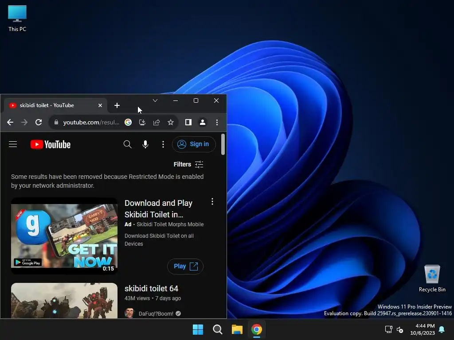454x340 pixels.
Task: Open skibidi toilet 64 video thumbnail
Action: pyautogui.click(x=64, y=301)
